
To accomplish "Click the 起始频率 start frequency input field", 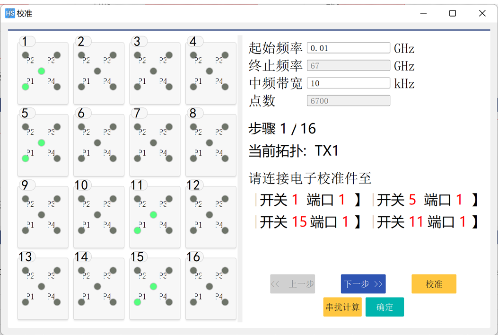I will pos(348,48).
